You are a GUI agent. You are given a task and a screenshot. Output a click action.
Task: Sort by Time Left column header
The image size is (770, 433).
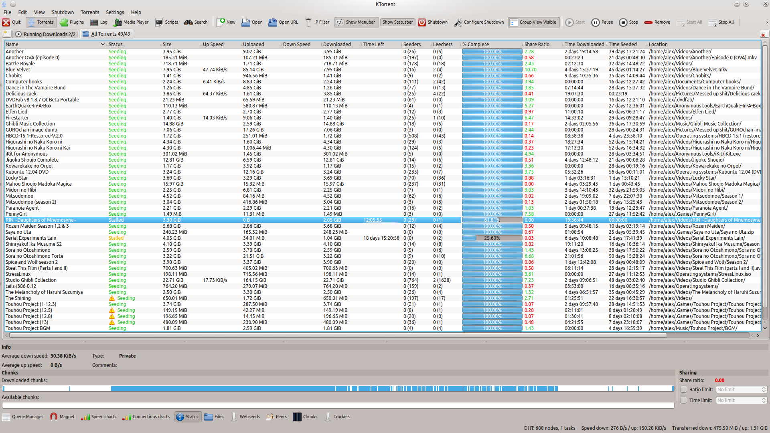point(381,45)
